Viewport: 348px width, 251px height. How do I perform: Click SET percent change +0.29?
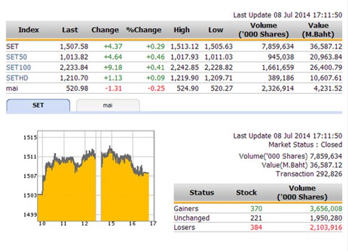tap(155, 47)
